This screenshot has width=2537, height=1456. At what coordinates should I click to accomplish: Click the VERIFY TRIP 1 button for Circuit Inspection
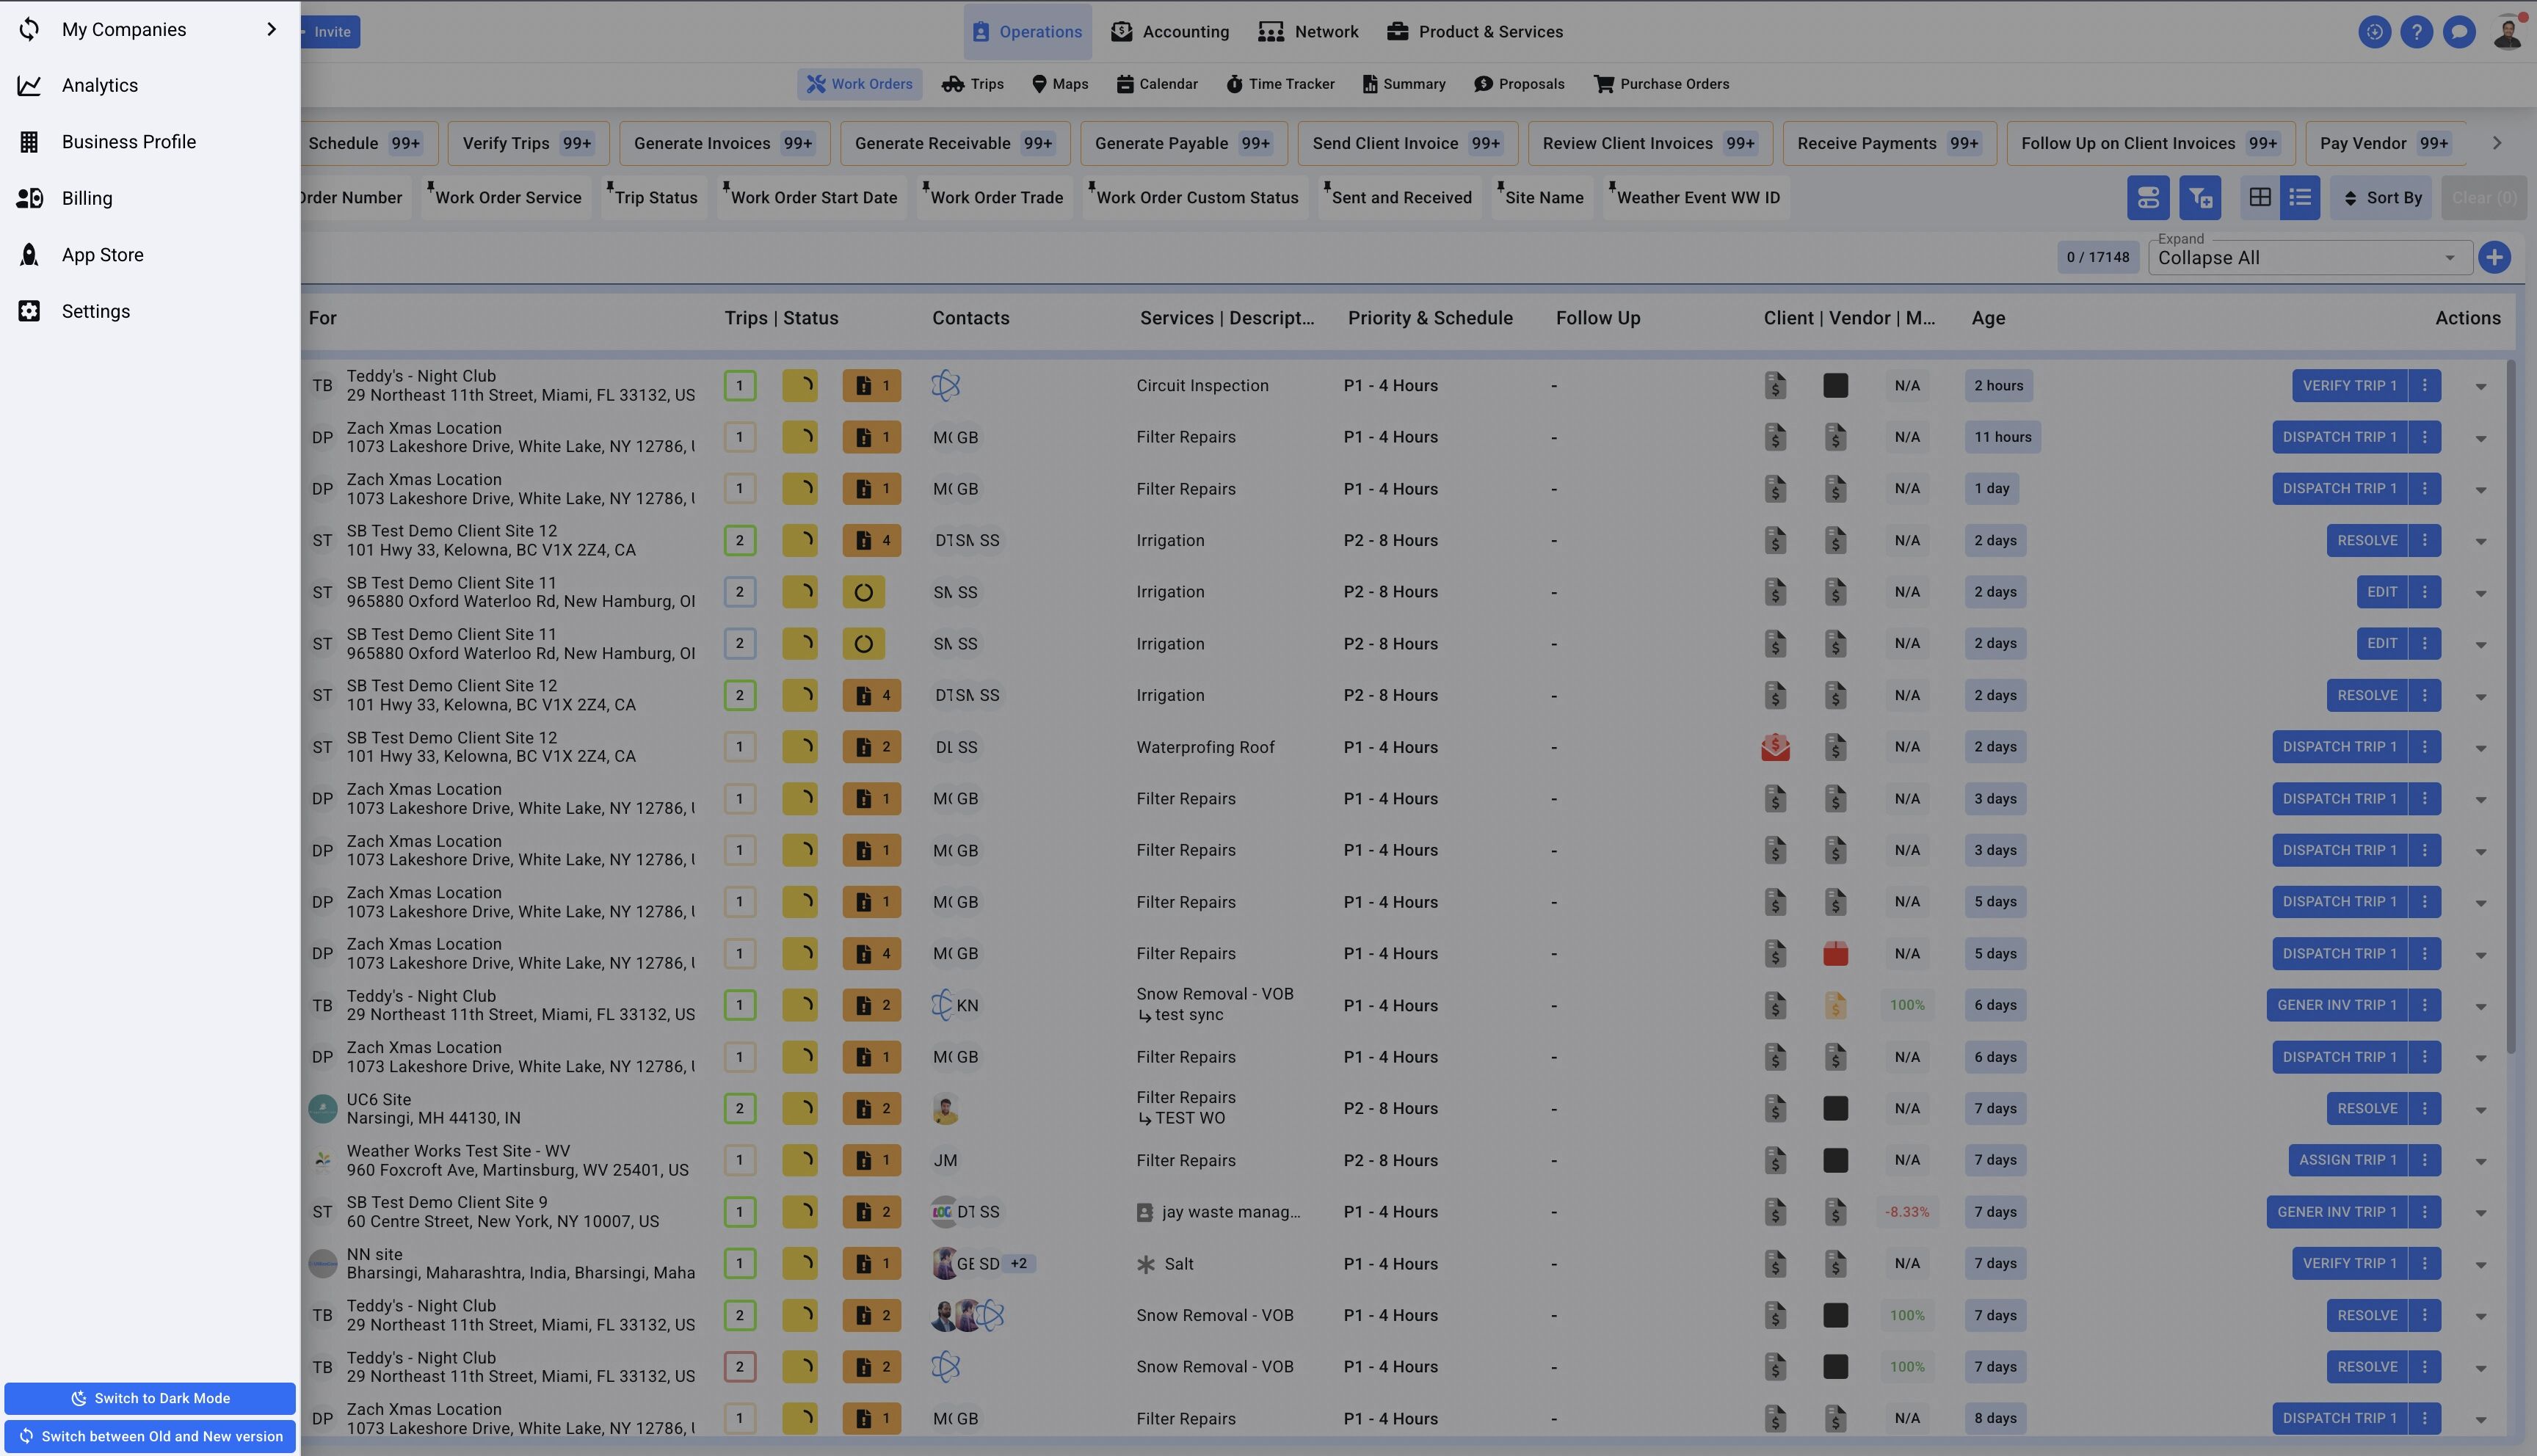2348,386
